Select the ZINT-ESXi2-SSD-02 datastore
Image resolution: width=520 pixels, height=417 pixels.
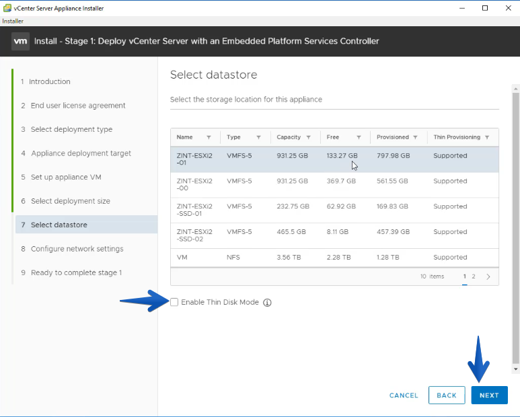point(334,235)
